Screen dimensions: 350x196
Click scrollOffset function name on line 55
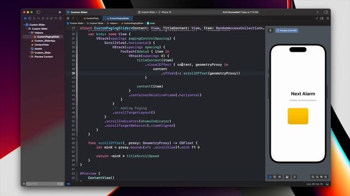coord(110,143)
